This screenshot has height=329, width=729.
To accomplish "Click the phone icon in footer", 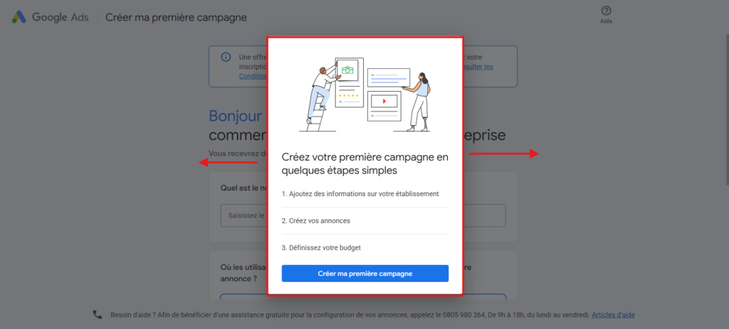I will [97, 315].
